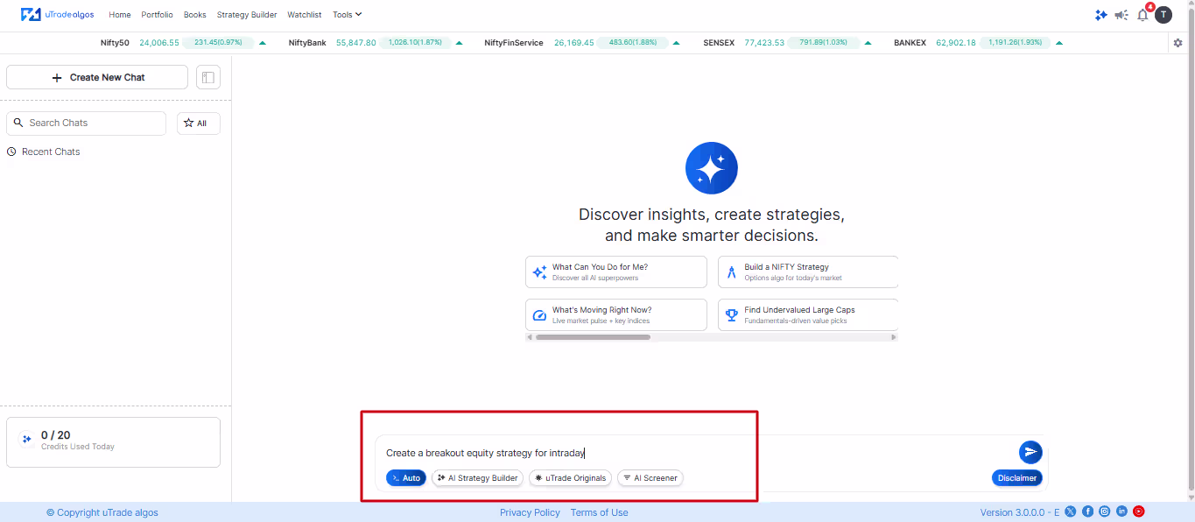Image resolution: width=1195 pixels, height=522 pixels.
Task: Click Create New Chat button
Action: point(97,77)
